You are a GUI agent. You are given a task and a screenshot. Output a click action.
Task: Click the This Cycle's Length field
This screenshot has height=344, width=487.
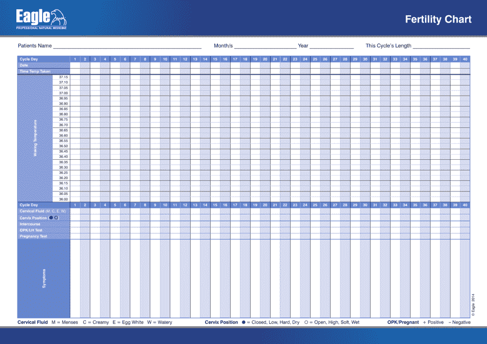(441, 45)
